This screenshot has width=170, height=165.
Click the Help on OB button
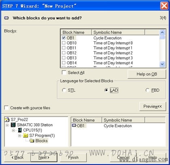(x=147, y=74)
